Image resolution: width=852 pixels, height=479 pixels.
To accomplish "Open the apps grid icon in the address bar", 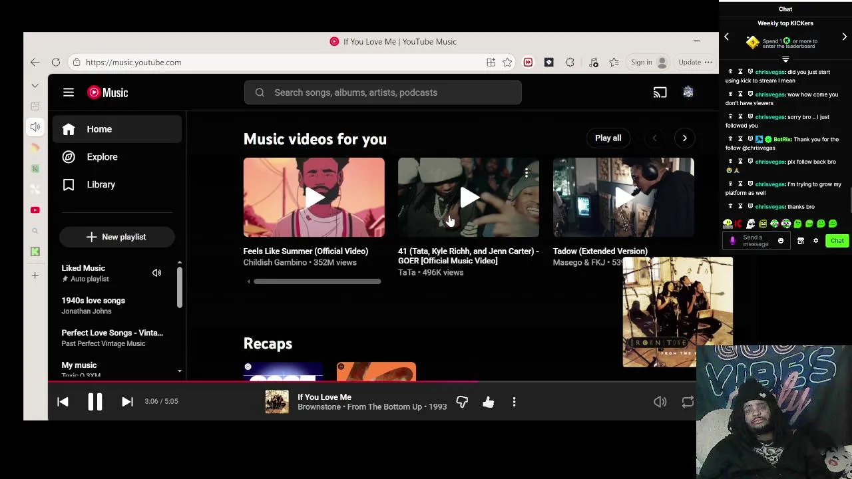I will (491, 62).
